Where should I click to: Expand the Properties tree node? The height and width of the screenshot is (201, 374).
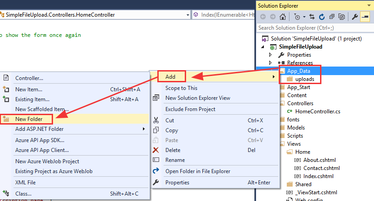point(270,55)
